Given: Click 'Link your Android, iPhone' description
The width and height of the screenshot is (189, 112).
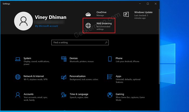Looking at the screenshot, I should coord(127,62).
